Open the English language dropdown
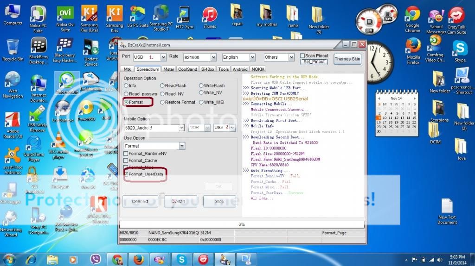The image size is (475, 266). [252, 57]
